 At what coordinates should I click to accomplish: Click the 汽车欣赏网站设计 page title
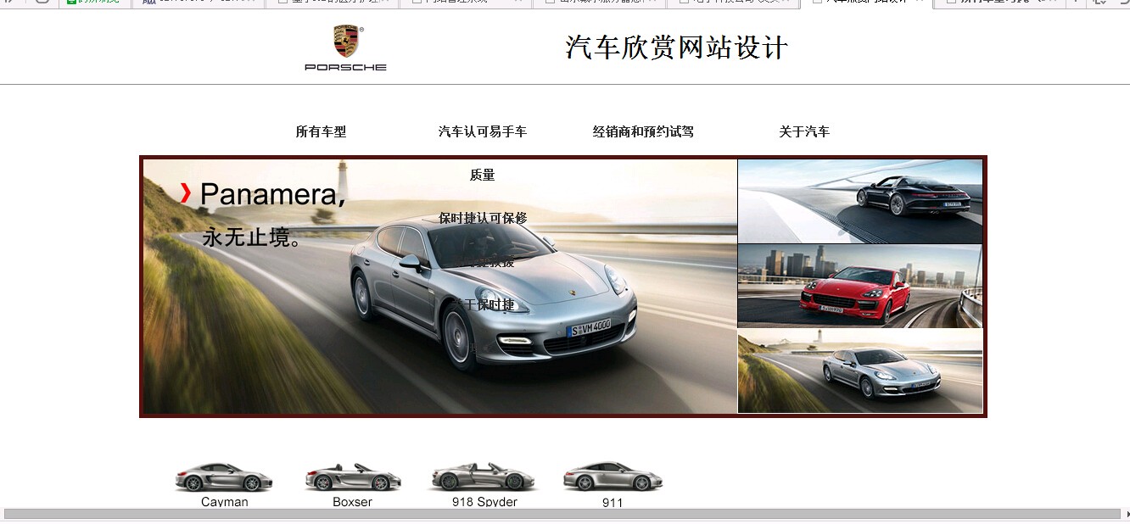tap(677, 47)
